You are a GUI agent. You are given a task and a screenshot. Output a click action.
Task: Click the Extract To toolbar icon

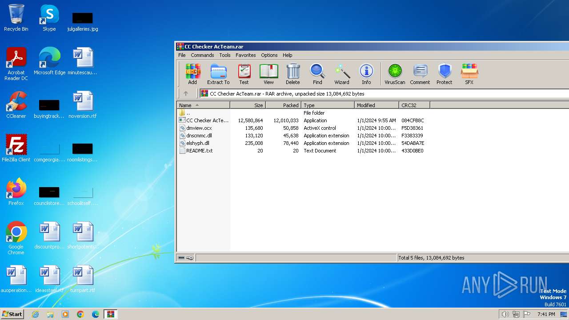tap(218, 74)
